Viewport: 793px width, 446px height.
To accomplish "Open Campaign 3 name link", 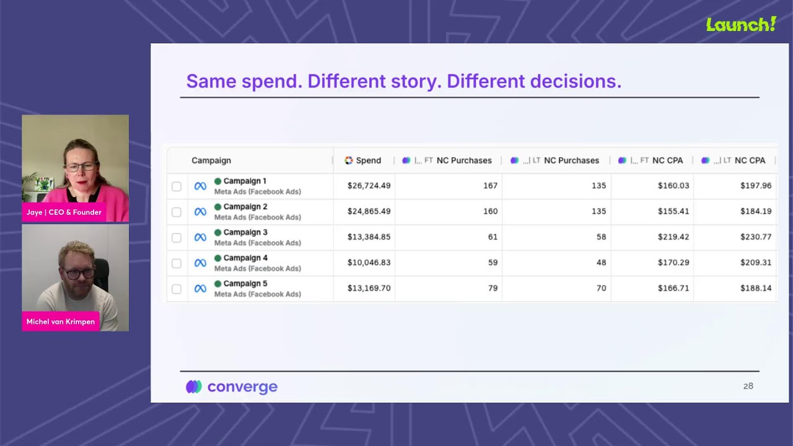I will point(245,233).
